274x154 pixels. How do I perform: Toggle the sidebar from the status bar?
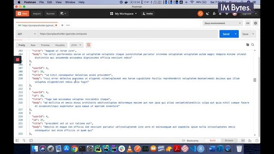[17, 140]
